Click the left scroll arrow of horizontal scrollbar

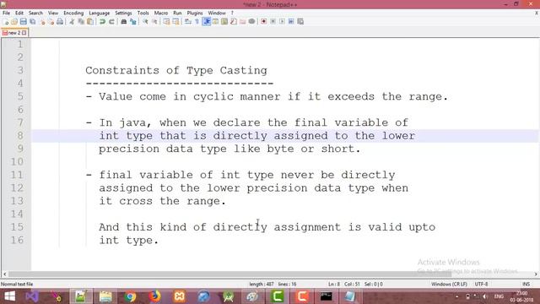click(4, 274)
